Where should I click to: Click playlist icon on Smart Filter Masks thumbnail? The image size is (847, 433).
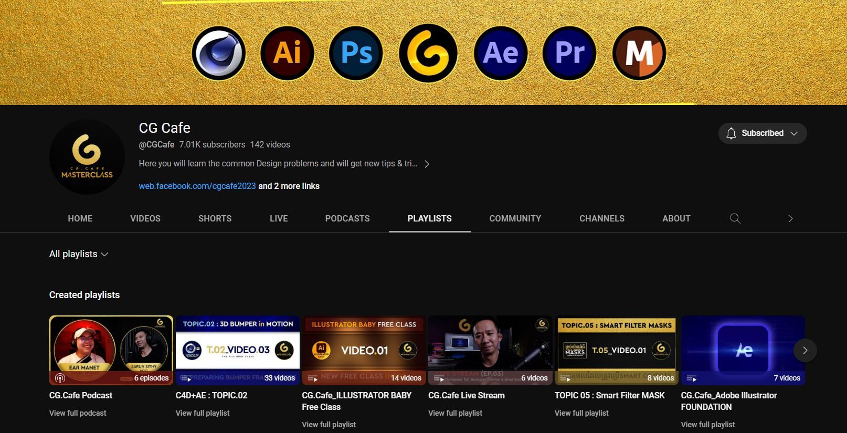(565, 378)
